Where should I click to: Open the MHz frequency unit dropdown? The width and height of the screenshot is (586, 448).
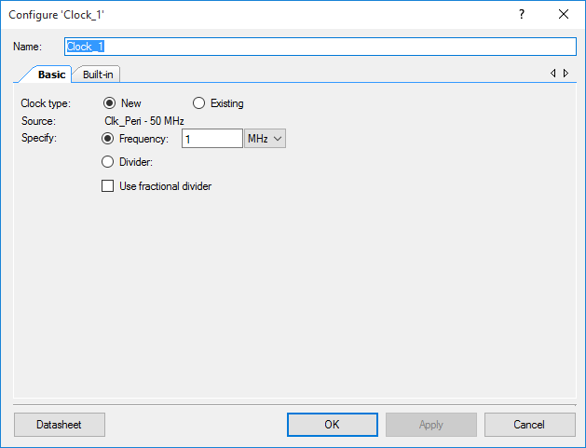click(x=265, y=139)
